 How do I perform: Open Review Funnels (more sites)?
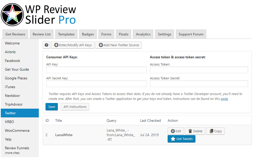coord(20,150)
